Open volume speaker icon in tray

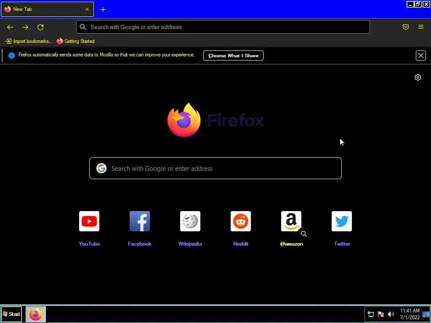click(391, 315)
